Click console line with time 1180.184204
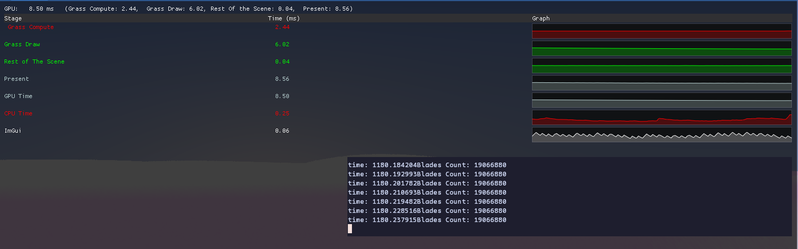 coord(427,165)
